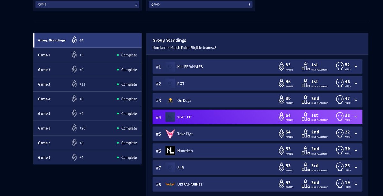Click the POT placeholder shield logo
Screen dimensions: 383x196
point(170,83)
